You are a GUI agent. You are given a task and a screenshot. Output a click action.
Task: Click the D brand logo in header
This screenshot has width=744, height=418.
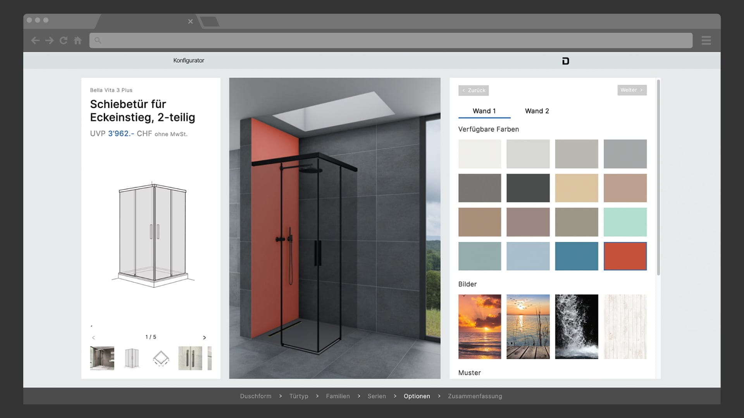(x=565, y=61)
